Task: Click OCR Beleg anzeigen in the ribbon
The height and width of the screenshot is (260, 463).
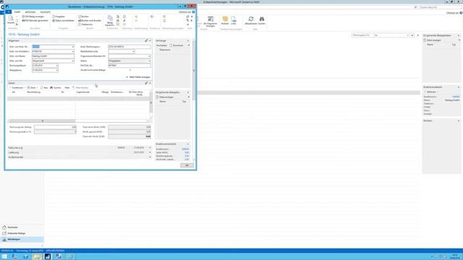Action: click(x=33, y=17)
